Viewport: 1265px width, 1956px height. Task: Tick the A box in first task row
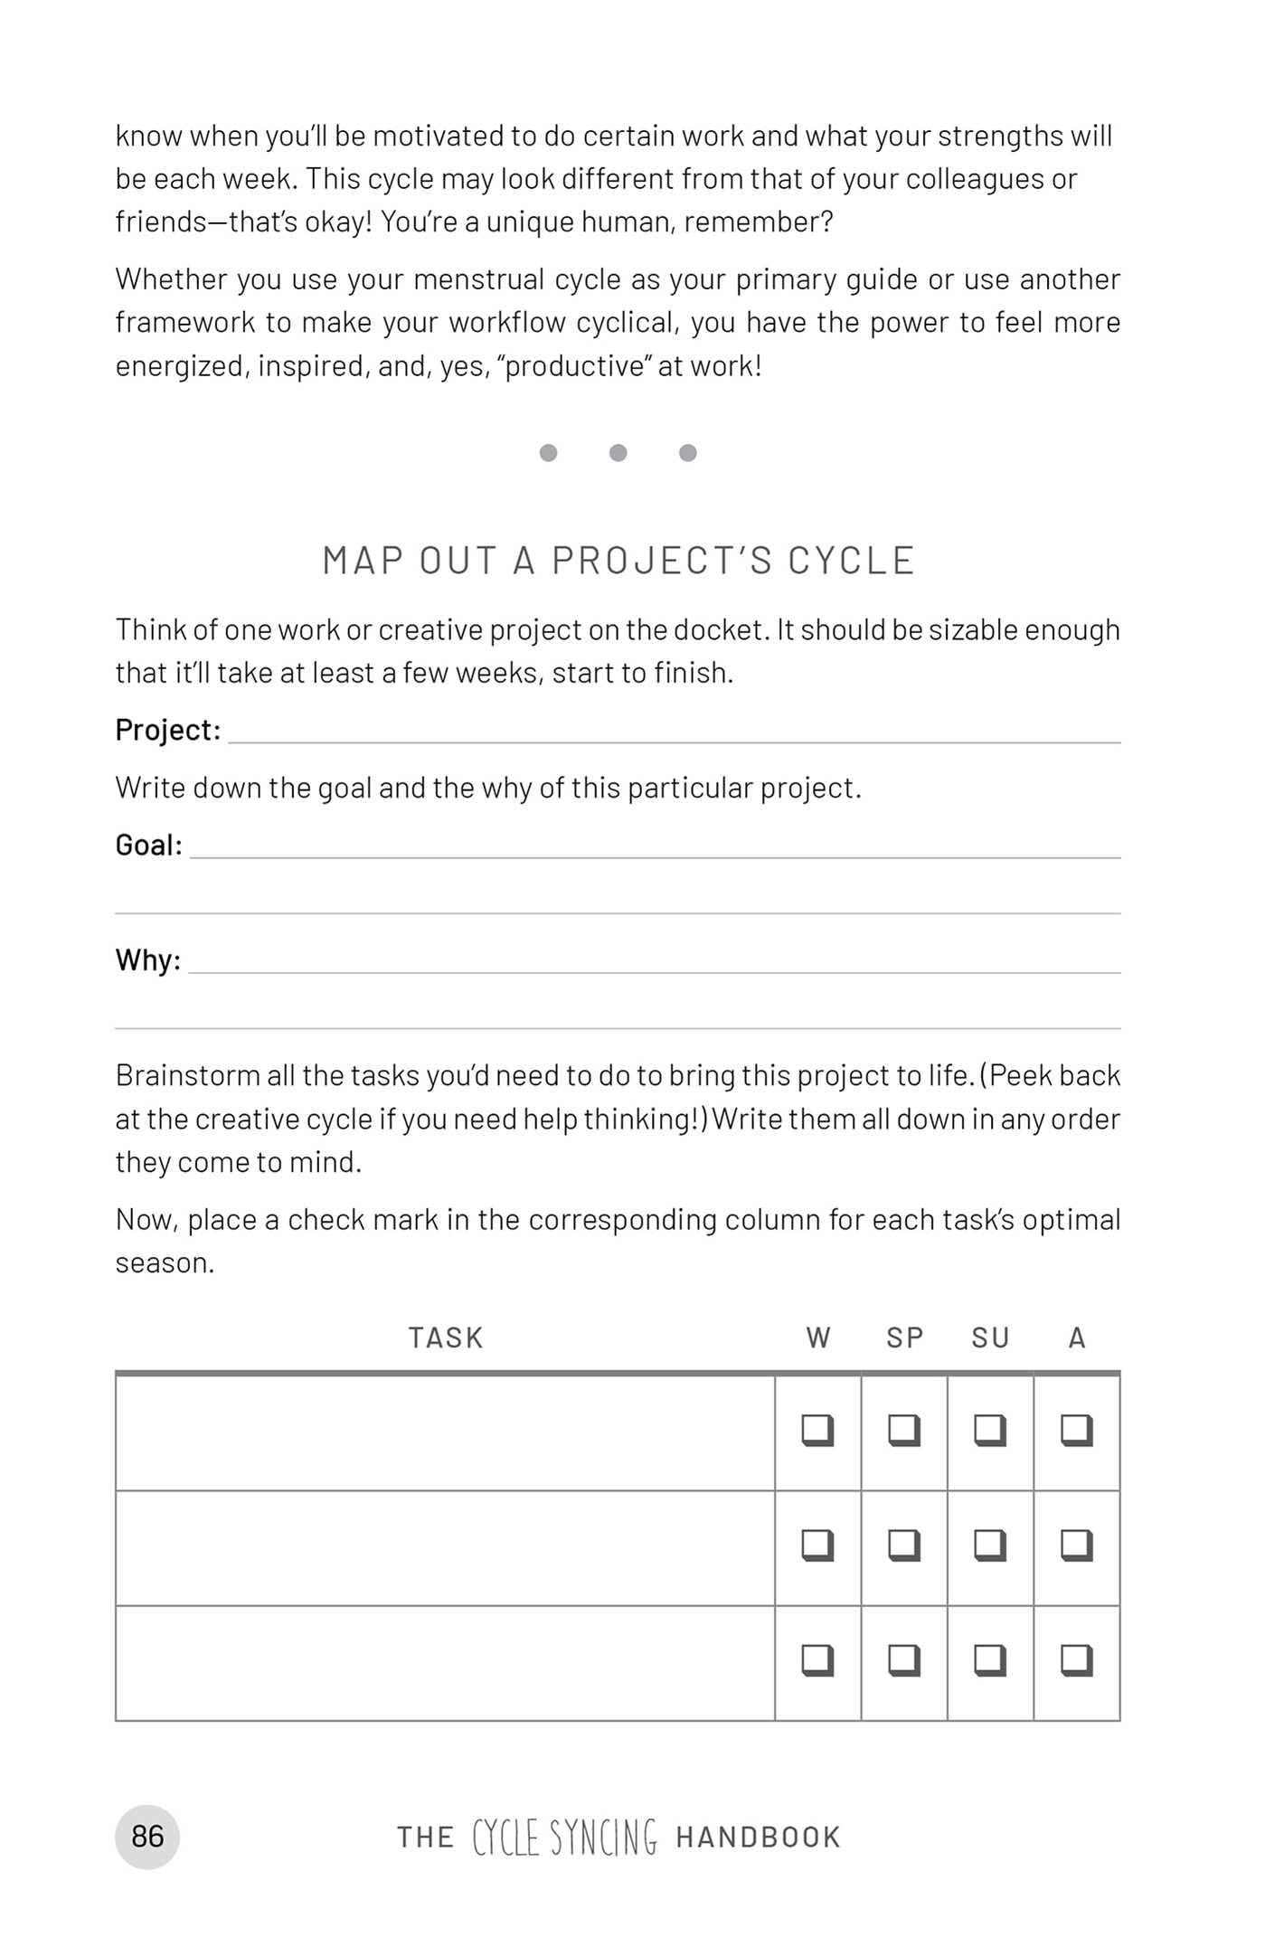(x=1076, y=1430)
